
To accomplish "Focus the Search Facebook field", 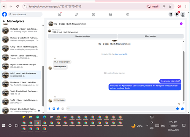I will [25, 14].
